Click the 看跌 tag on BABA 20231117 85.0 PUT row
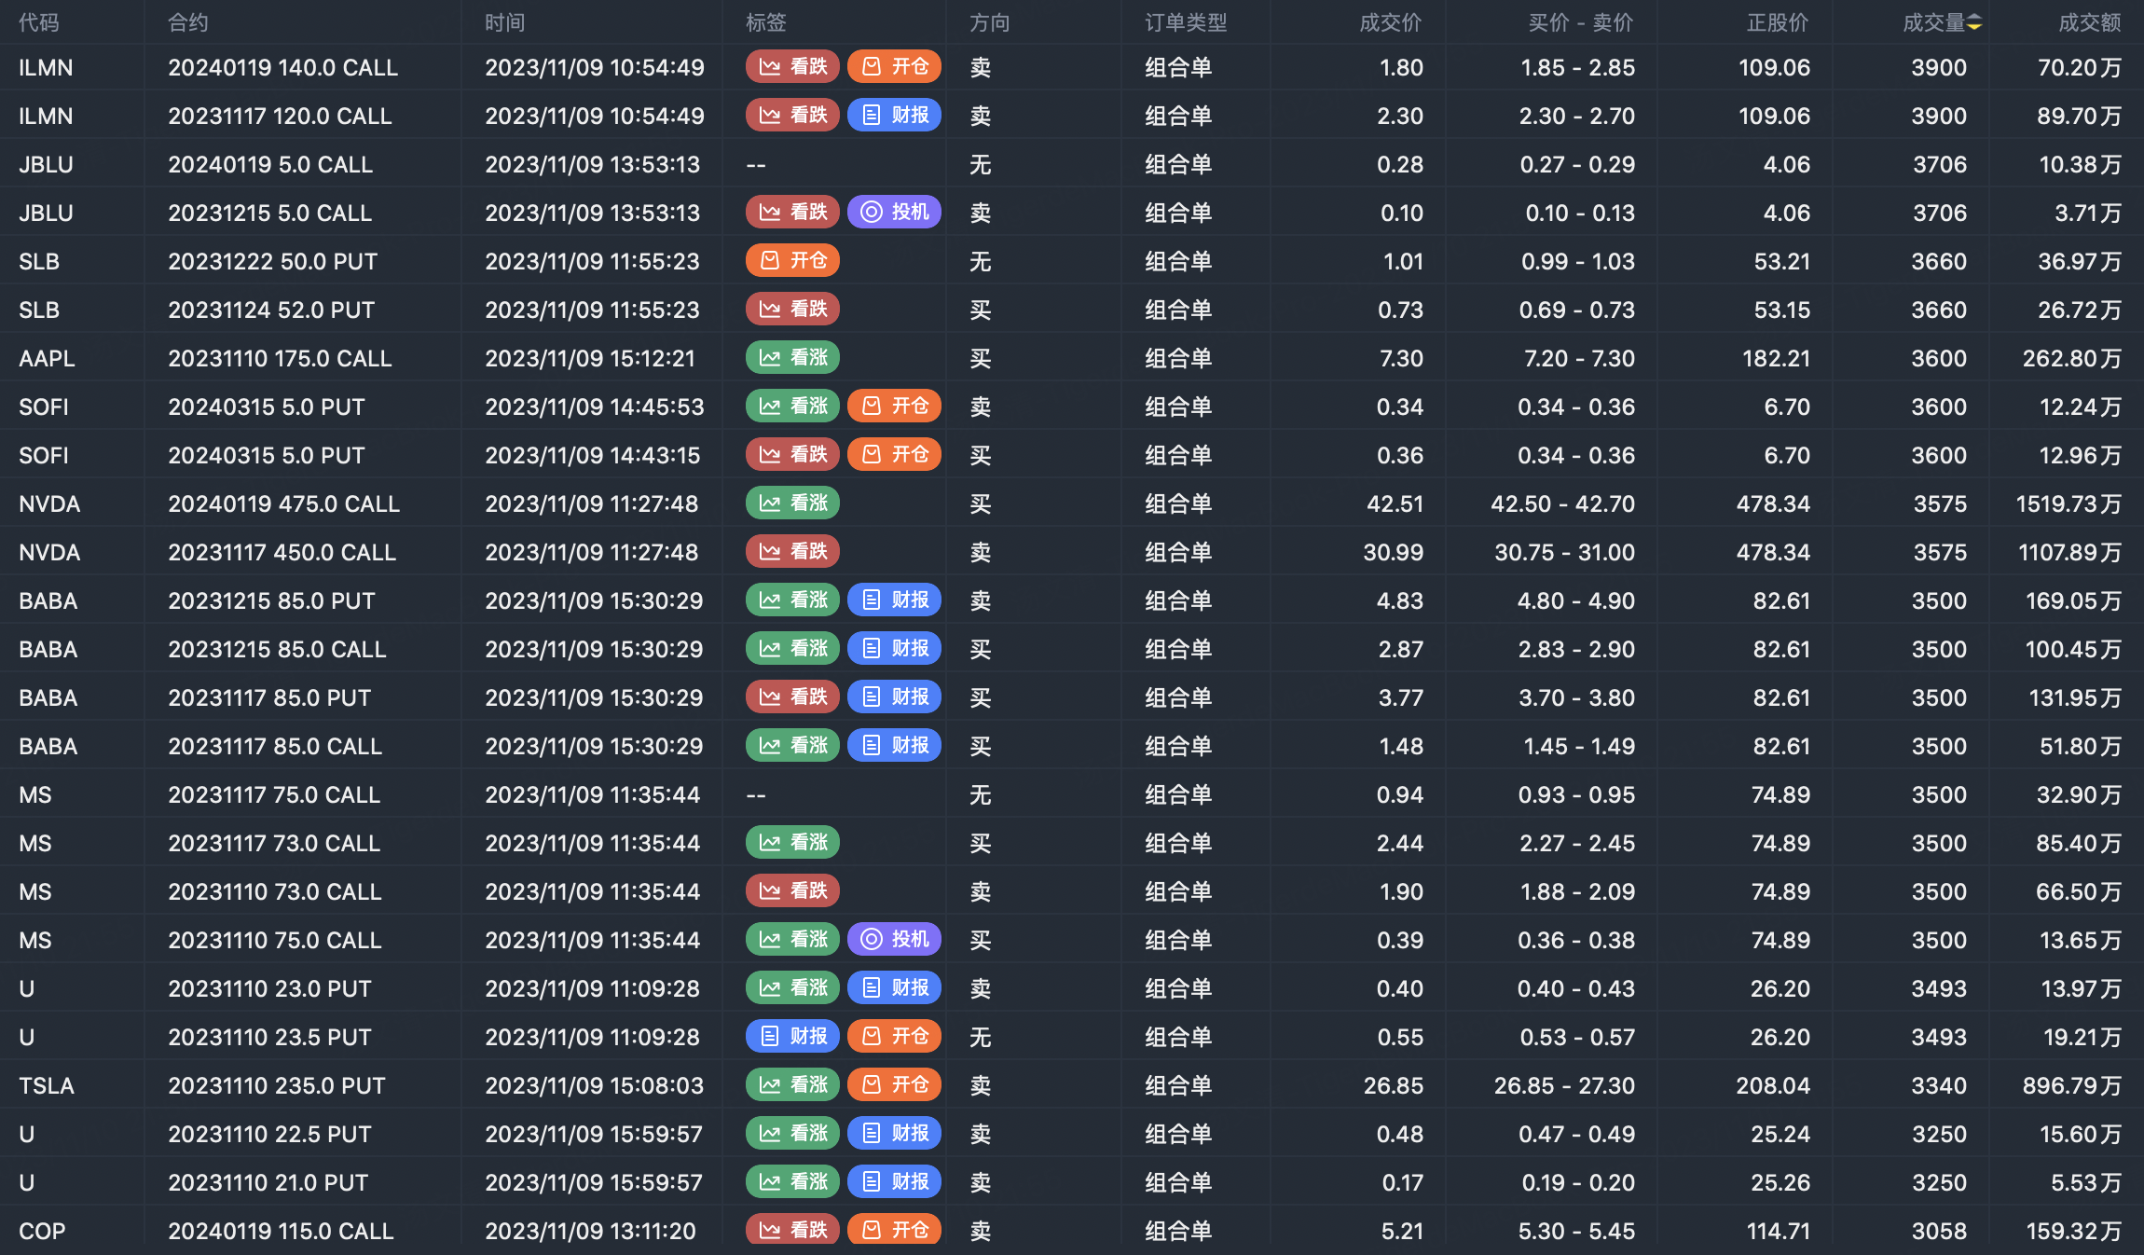The image size is (2144, 1255). click(792, 696)
